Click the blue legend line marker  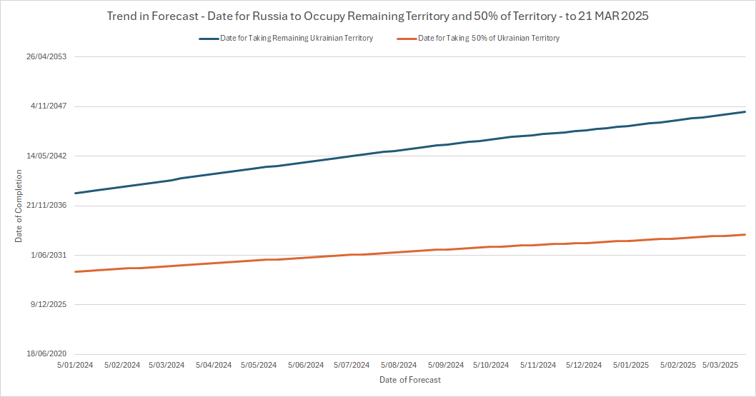tap(209, 39)
